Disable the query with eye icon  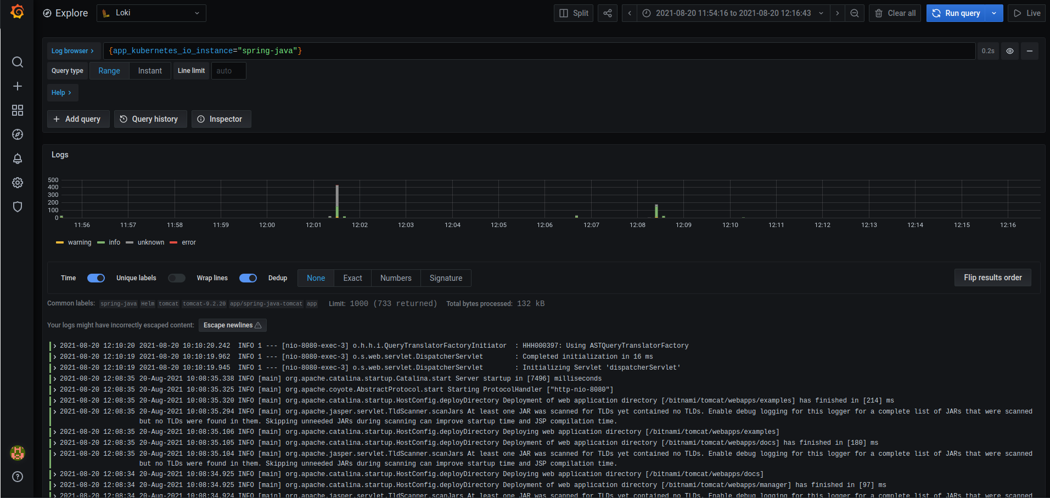coord(1010,51)
